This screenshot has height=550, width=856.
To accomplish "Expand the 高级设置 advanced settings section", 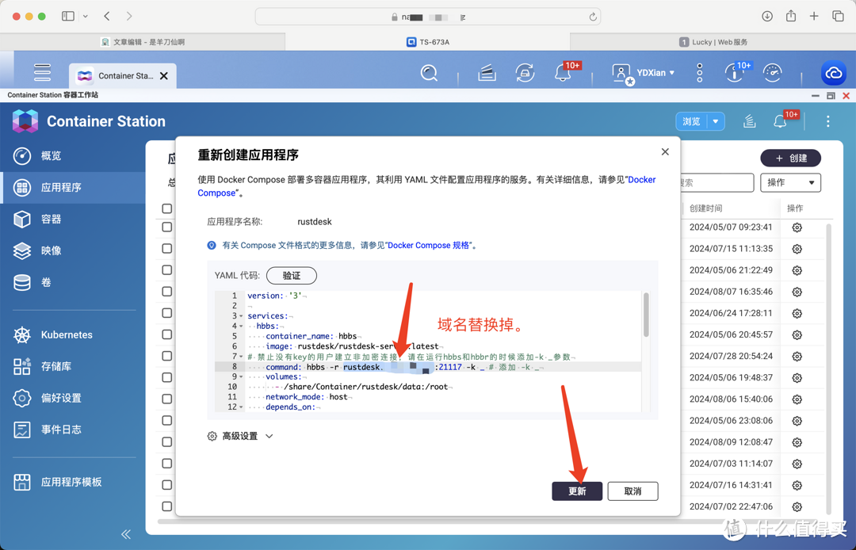I will [x=239, y=435].
